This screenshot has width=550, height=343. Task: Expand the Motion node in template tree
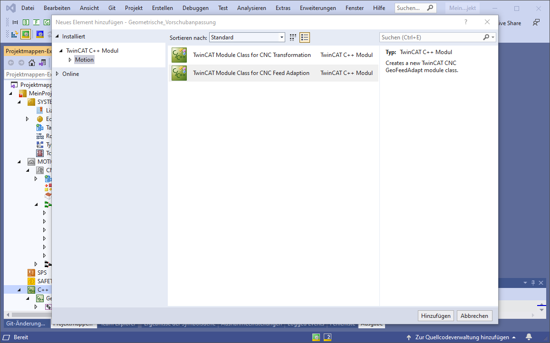tap(70, 60)
